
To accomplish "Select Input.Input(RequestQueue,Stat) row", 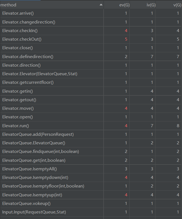I will pos(91,212).
